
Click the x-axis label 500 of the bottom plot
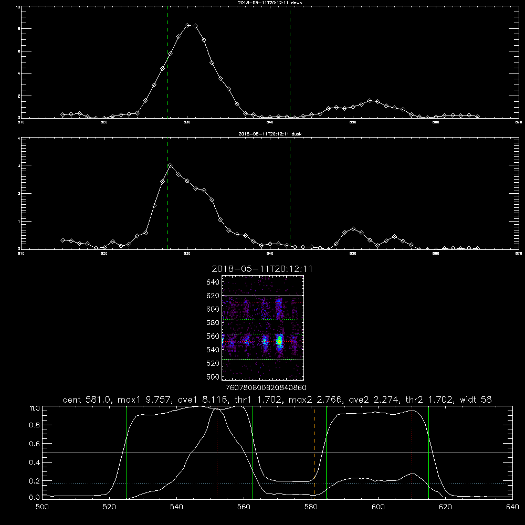42,507
